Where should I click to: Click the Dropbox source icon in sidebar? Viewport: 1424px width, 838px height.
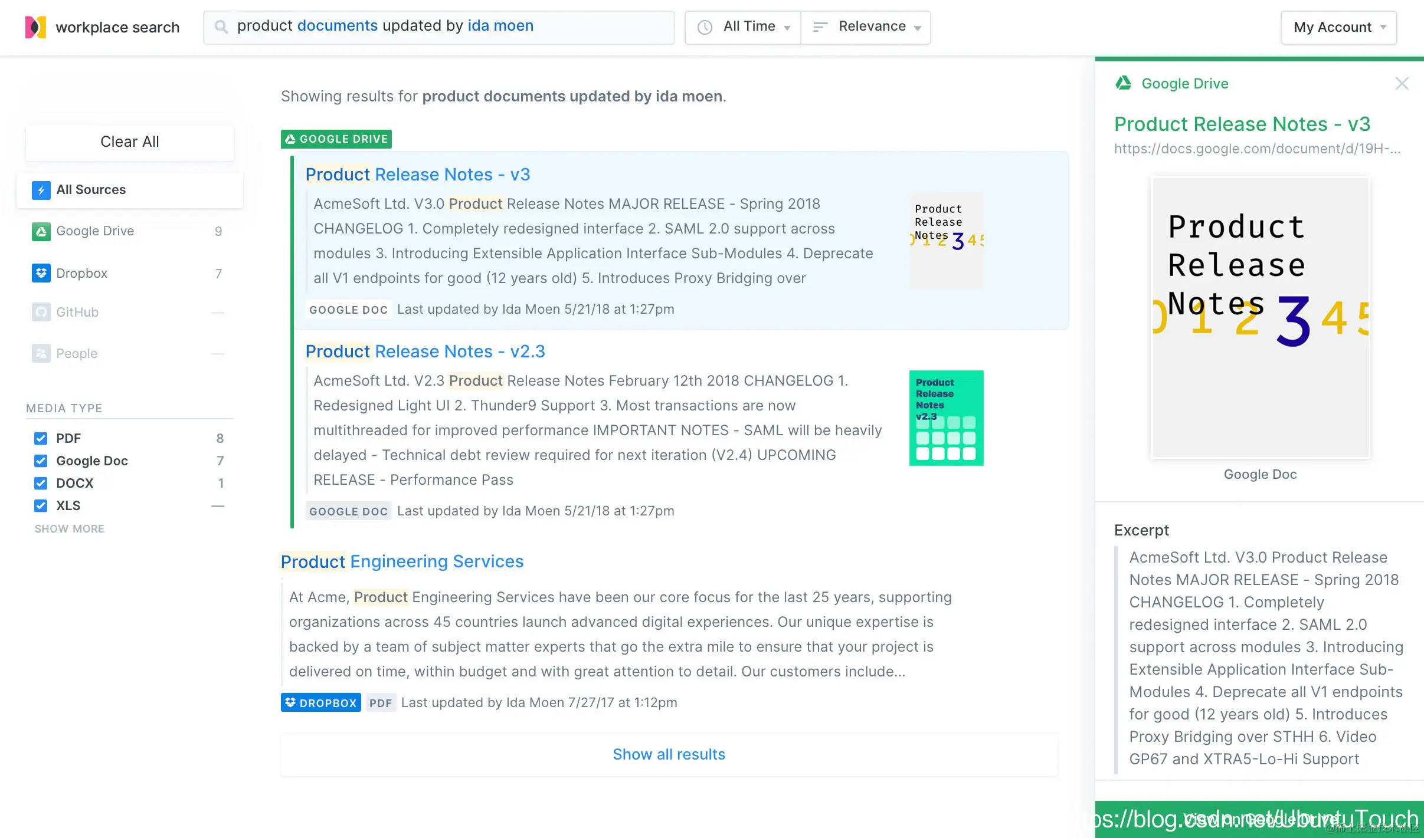(41, 273)
